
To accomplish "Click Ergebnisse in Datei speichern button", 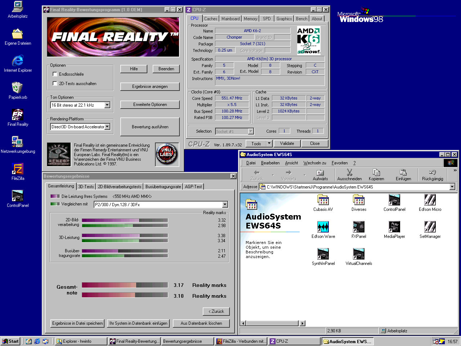I will (x=77, y=323).
